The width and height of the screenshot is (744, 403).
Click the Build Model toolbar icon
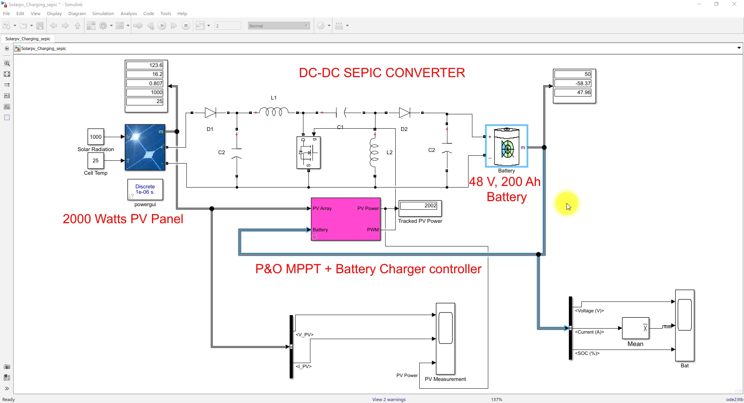click(339, 26)
